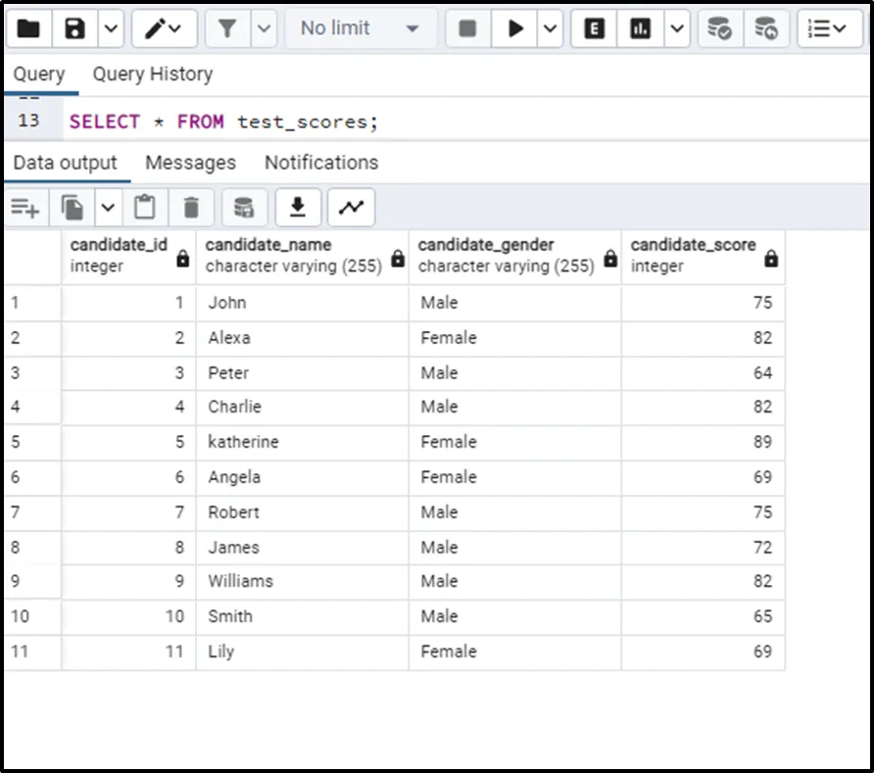874x773 pixels.
Task: Click the Save Data Changes icon
Action: click(244, 207)
